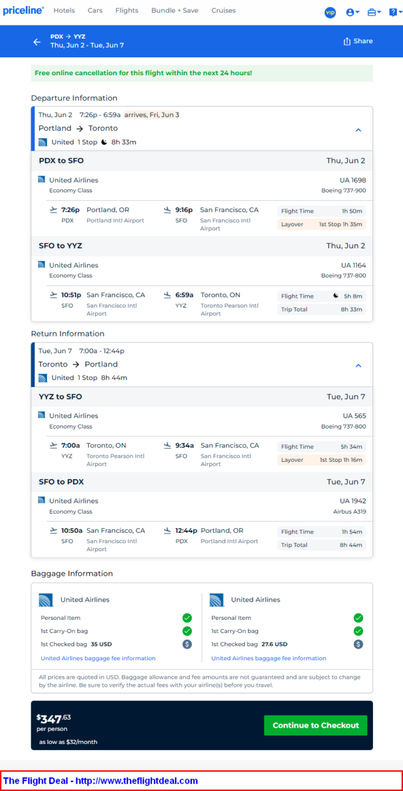Click Continue to Checkout button
403x791 pixels.
[316, 725]
